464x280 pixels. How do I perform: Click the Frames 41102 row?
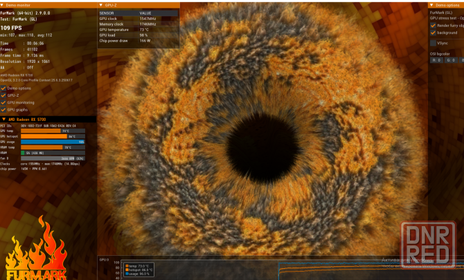tap(19, 49)
